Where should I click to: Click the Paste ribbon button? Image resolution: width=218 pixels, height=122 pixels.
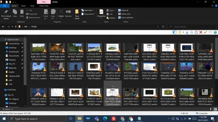(x=22, y=13)
